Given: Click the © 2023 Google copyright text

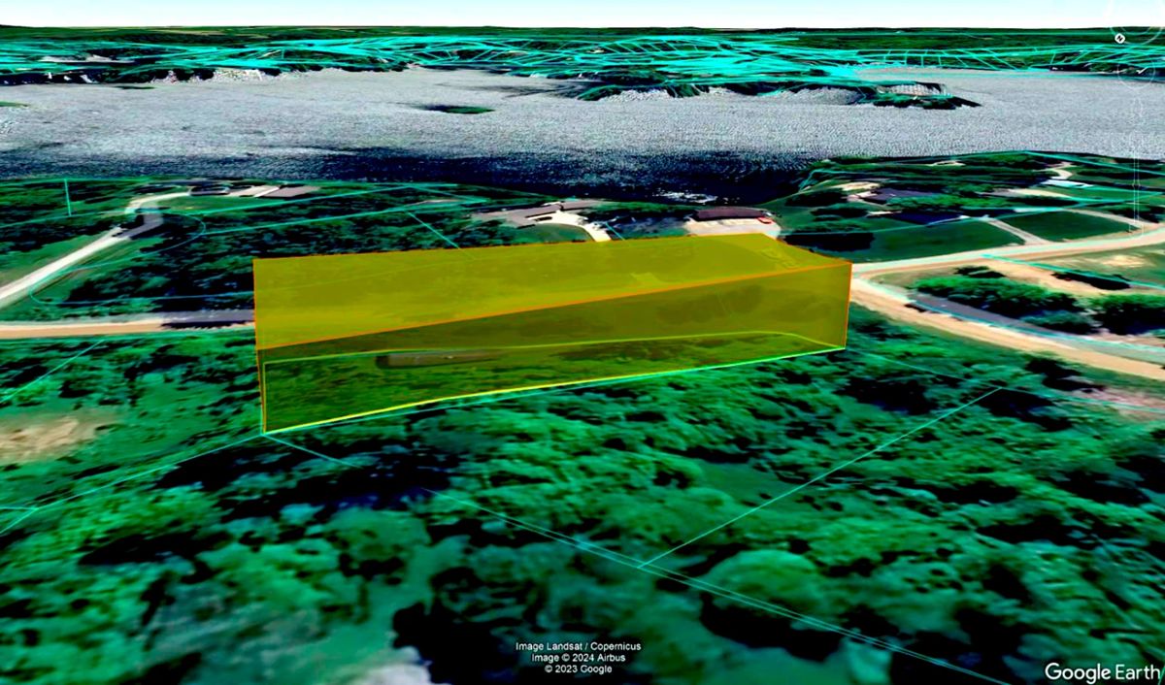Looking at the screenshot, I should (x=578, y=669).
